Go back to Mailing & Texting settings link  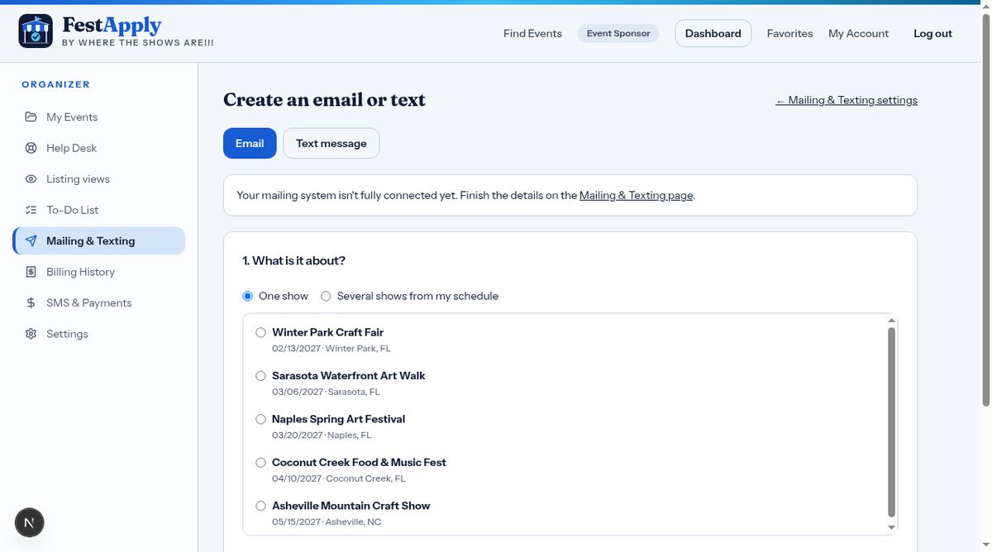click(x=847, y=100)
